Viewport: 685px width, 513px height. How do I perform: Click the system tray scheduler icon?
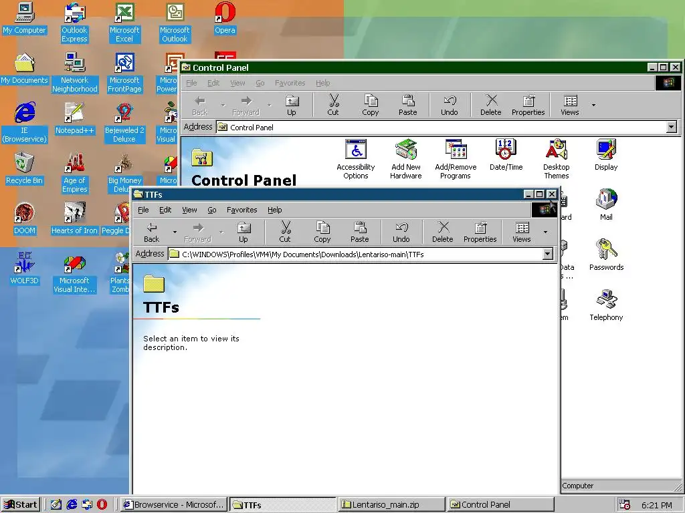click(625, 505)
